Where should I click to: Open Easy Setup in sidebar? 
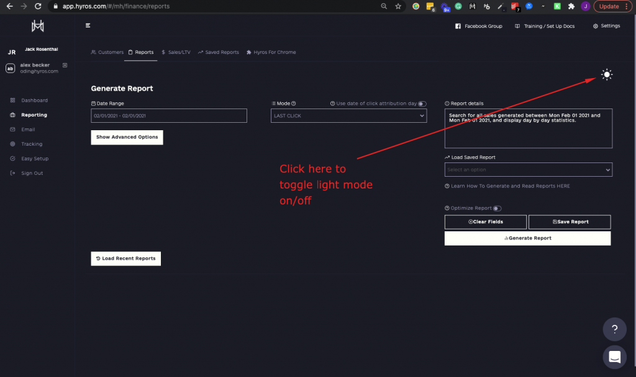(x=35, y=159)
